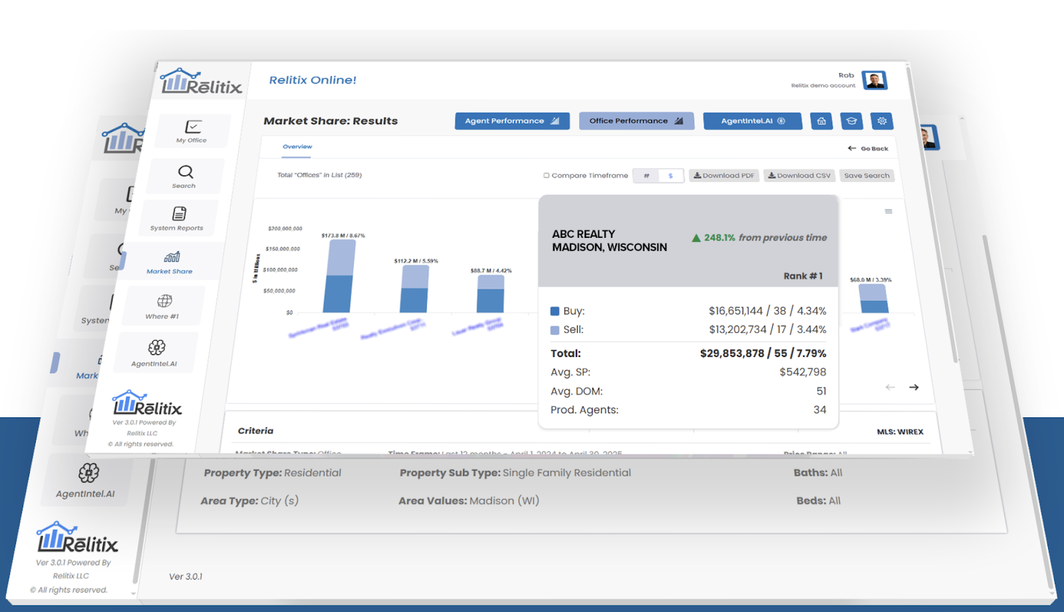Click the Agent Performance button

(512, 121)
